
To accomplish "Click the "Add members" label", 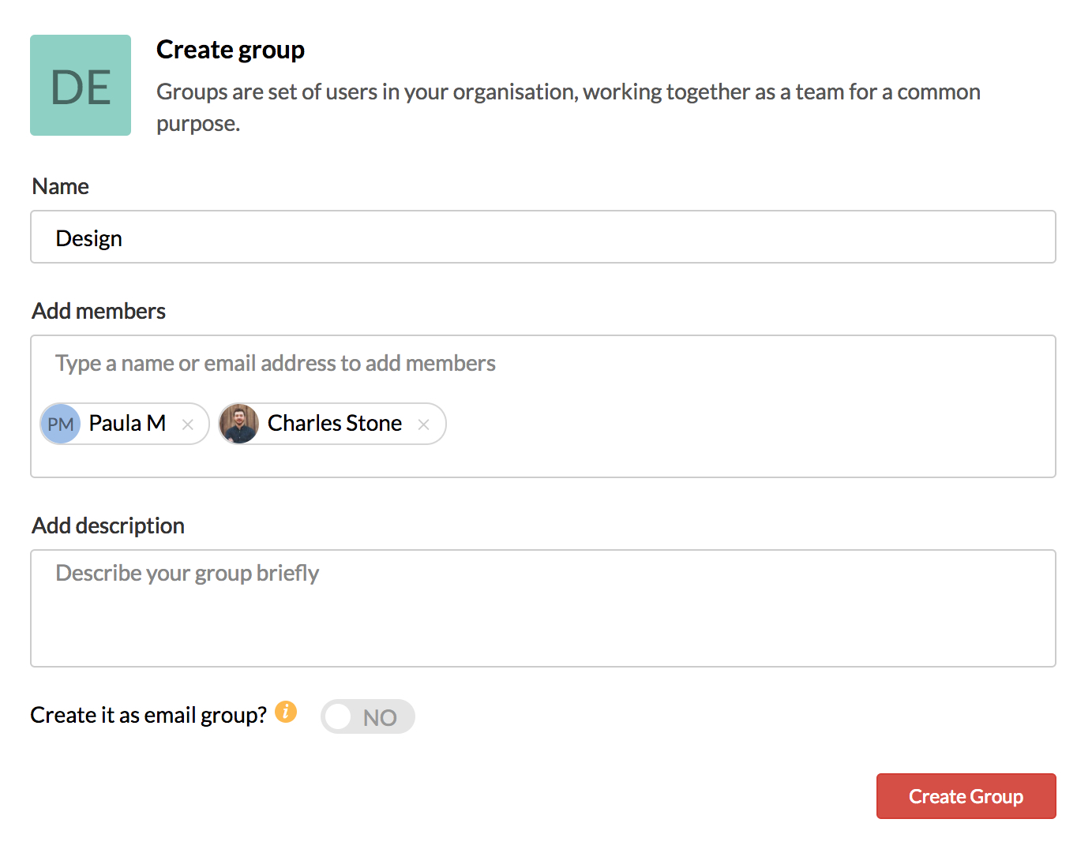I will point(99,312).
